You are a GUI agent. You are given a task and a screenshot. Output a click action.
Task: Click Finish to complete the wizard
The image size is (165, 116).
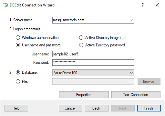pos(149,108)
